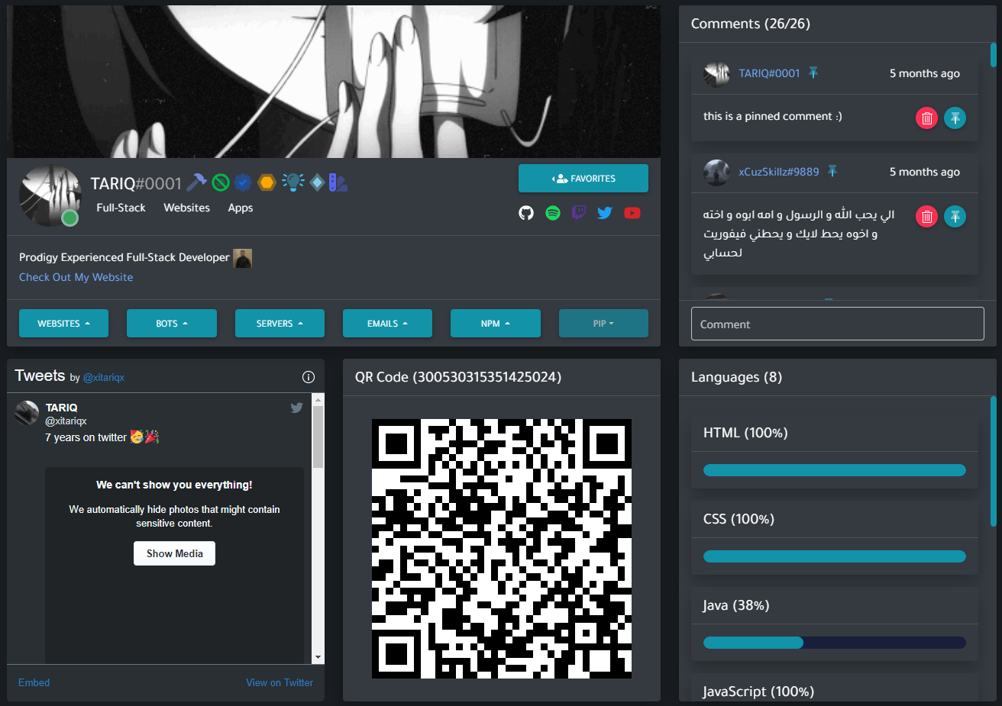Image resolution: width=1002 pixels, height=706 pixels.
Task: Click TARIQ#0001 avatar in the comments
Action: coord(716,74)
